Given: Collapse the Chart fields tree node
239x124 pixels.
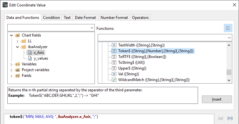Looking at the screenshot, I should (11, 35).
